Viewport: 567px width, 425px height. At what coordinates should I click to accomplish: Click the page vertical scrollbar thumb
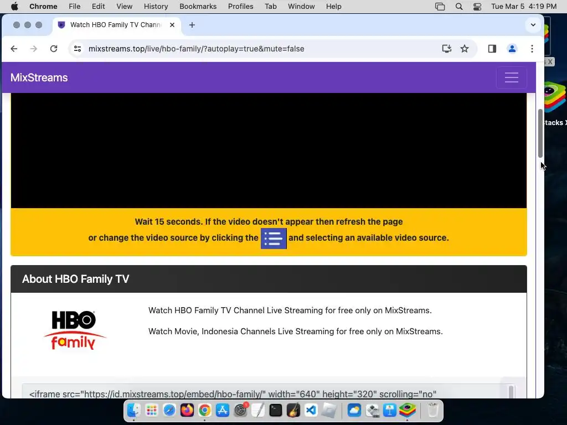540,133
